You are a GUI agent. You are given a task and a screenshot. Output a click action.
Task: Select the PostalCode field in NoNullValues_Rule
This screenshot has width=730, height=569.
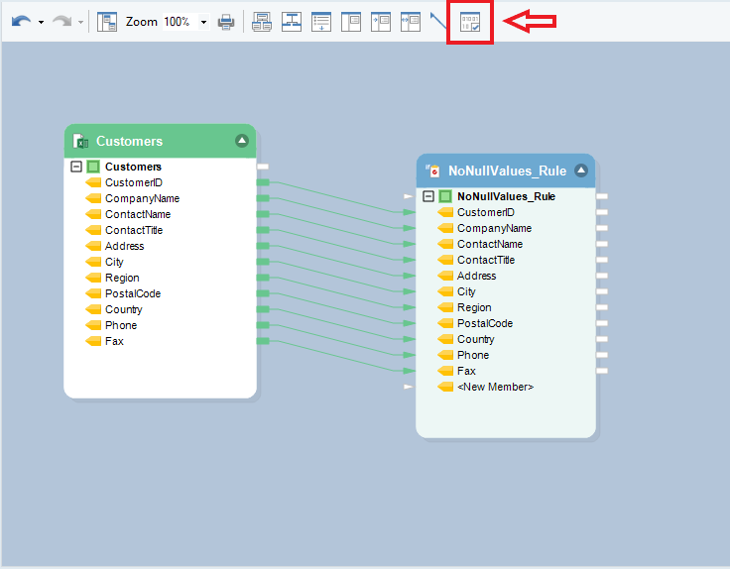pos(485,323)
